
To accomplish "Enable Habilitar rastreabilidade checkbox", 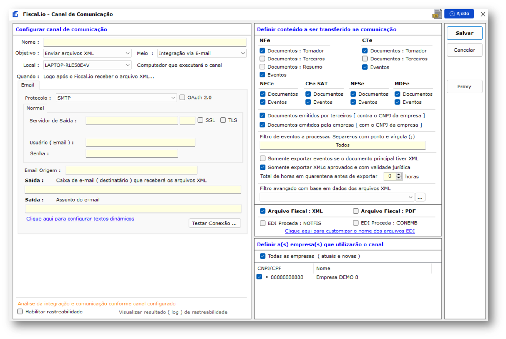I will (x=20, y=312).
